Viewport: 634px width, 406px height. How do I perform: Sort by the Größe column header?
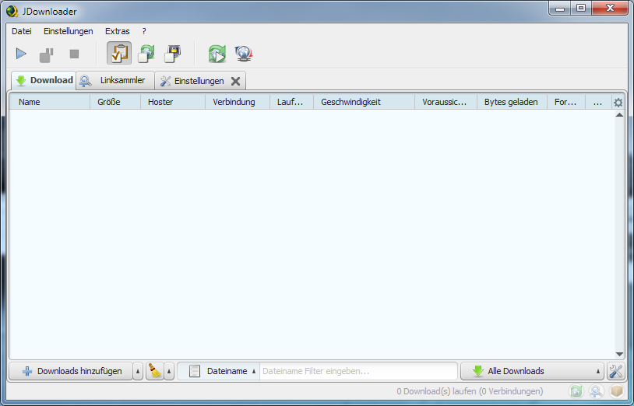click(115, 102)
